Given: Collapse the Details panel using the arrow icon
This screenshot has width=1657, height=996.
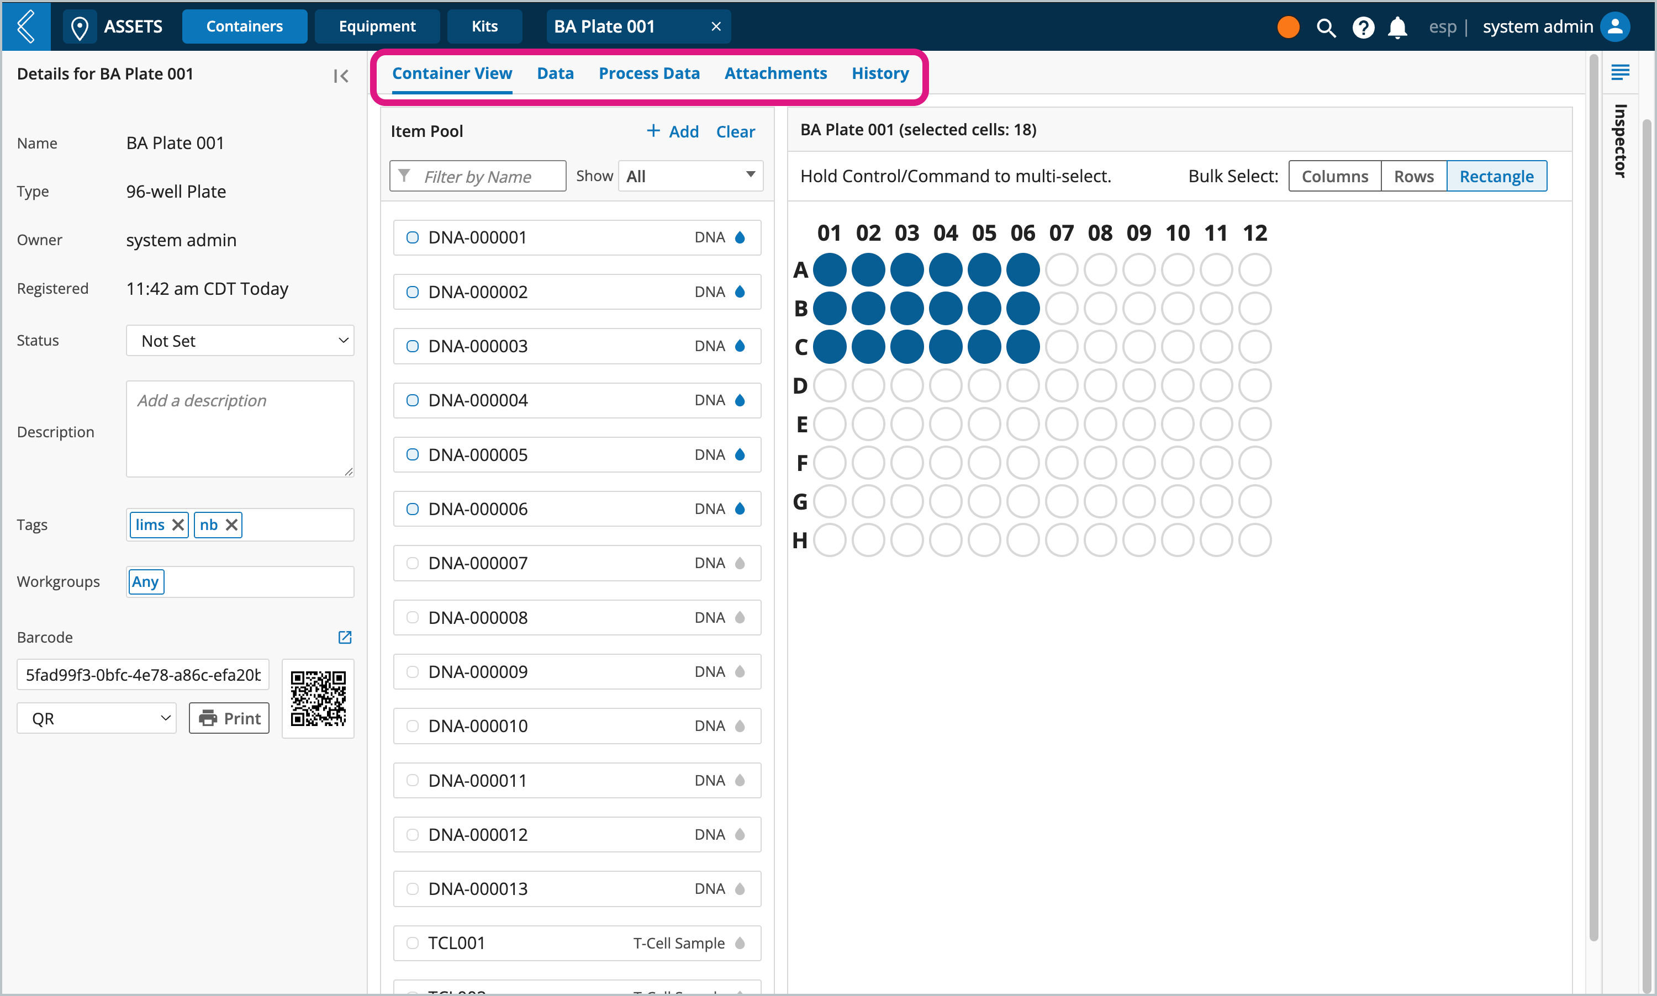Looking at the screenshot, I should coord(341,76).
